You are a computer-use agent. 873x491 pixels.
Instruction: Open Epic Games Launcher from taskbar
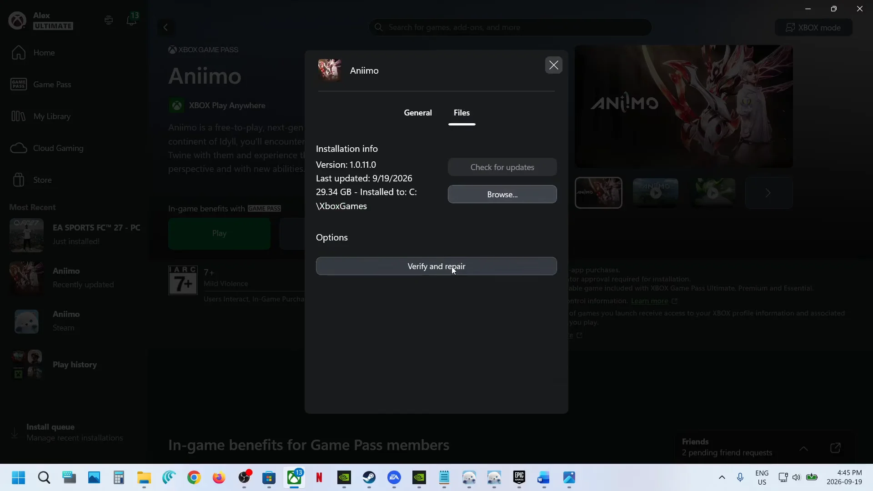[x=519, y=478]
